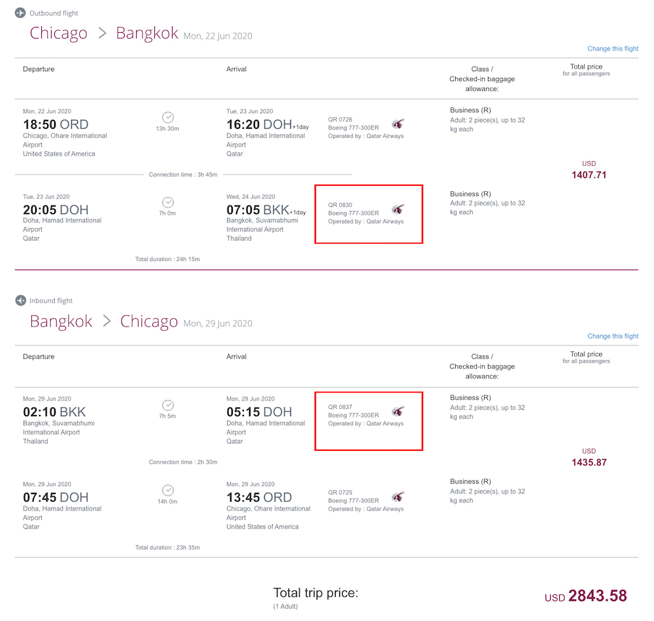Click the 14h 0m duration clock icon
654x621 pixels.
[x=167, y=490]
